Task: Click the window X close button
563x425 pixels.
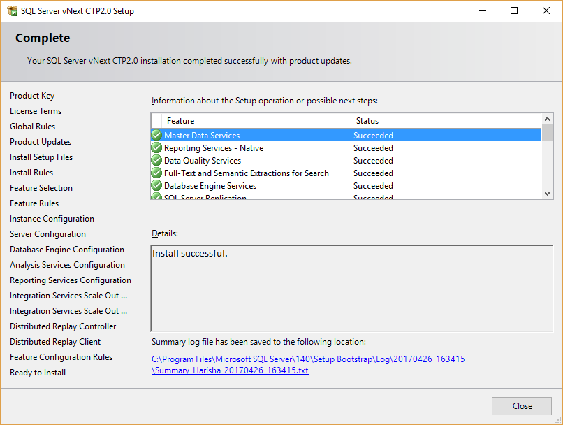Action: coord(546,10)
